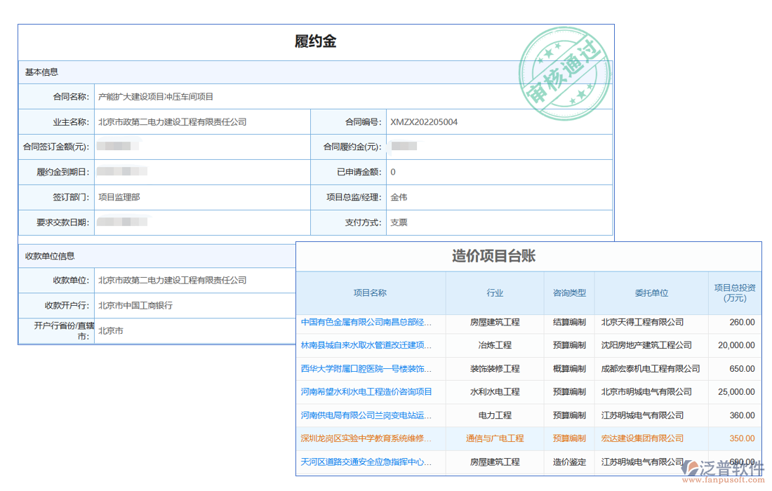Viewport: 772px width, 491px height.
Task: Sort by 项目总投资(万元) column header
Action: tap(734, 293)
